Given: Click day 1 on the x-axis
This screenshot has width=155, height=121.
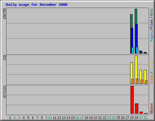Looking at the screenshot, I should click(10, 118).
